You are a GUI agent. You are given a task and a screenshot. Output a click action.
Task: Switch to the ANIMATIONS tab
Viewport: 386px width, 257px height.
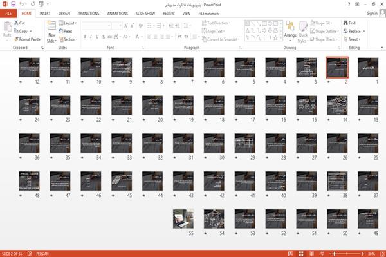(x=118, y=14)
